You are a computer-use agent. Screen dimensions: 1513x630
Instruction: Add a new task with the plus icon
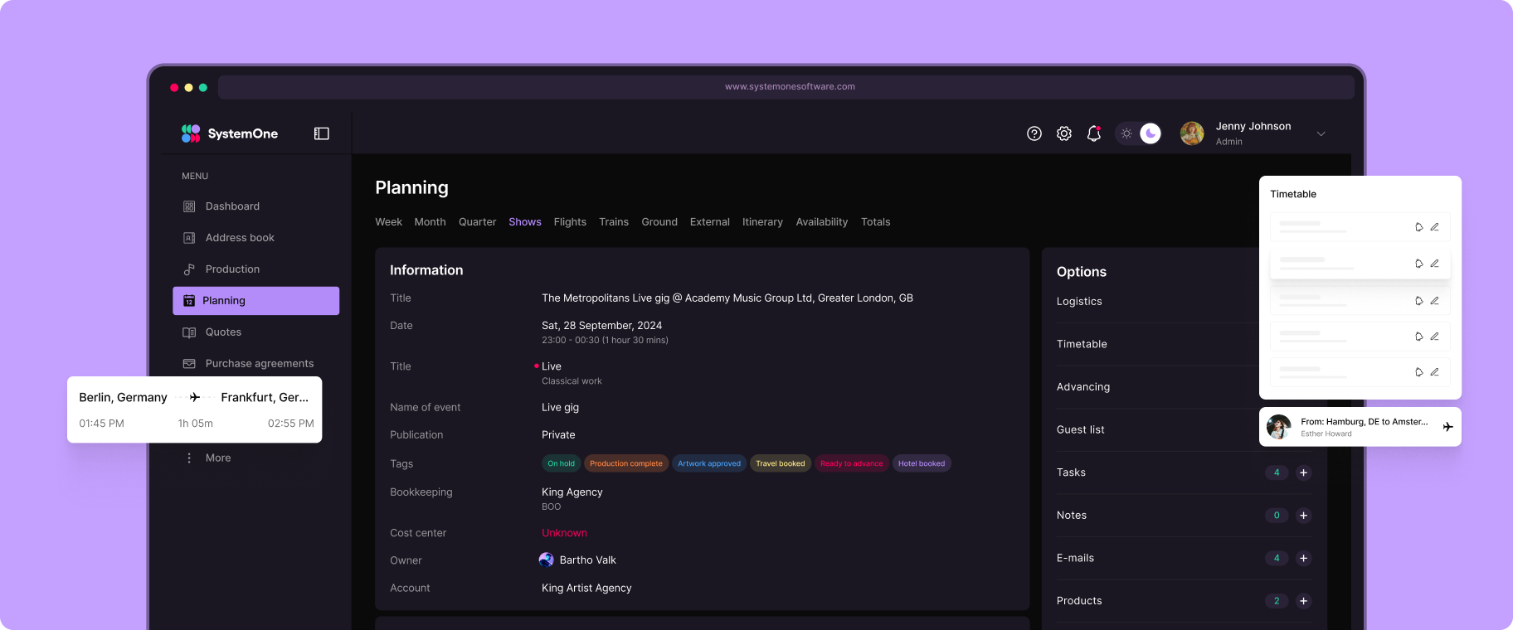(1304, 472)
